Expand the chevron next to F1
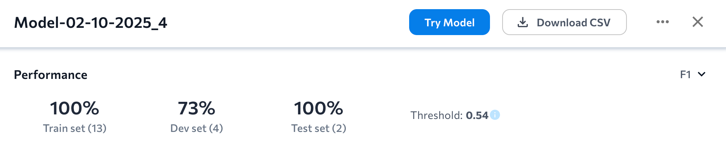This screenshot has width=726, height=151. click(702, 74)
